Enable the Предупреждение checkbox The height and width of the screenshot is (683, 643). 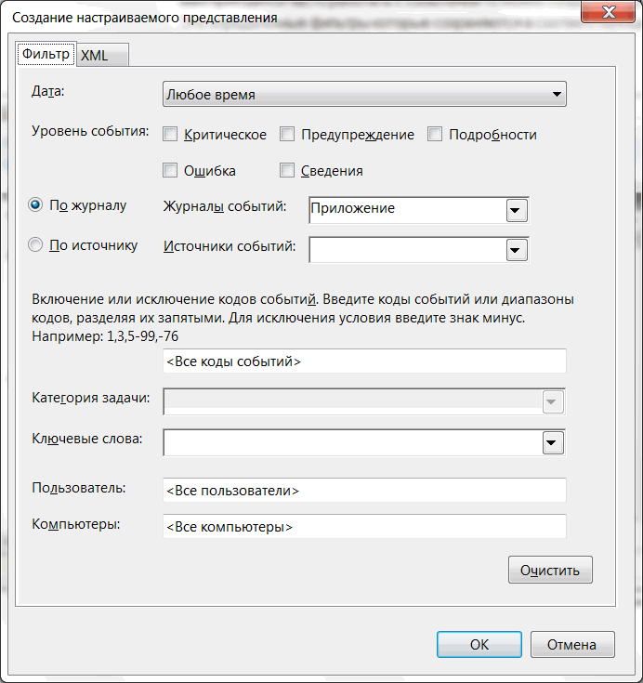tap(286, 134)
